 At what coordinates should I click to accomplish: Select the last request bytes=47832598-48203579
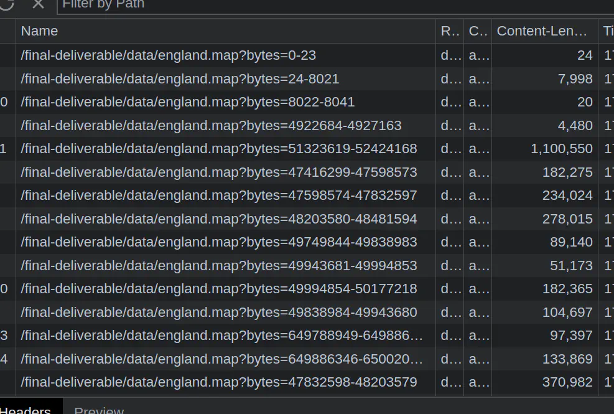tap(219, 382)
